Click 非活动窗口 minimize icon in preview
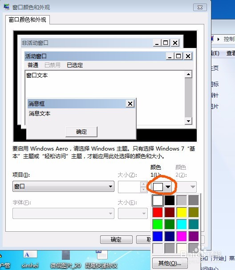The width and height of the screenshot is (235, 270). [x=157, y=43]
